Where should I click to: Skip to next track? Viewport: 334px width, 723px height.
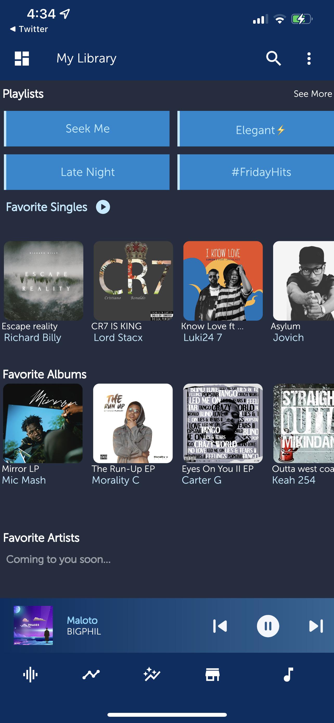(x=316, y=626)
